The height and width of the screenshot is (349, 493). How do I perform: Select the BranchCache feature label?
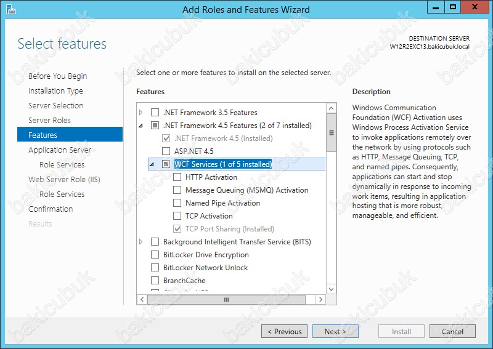[184, 280]
